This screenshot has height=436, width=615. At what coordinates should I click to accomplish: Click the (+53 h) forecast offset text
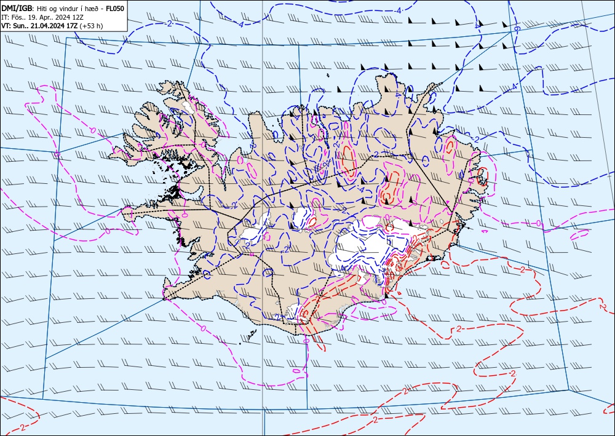coord(91,26)
